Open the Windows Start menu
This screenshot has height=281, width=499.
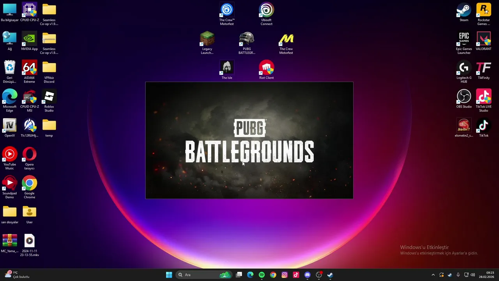pos(169,275)
